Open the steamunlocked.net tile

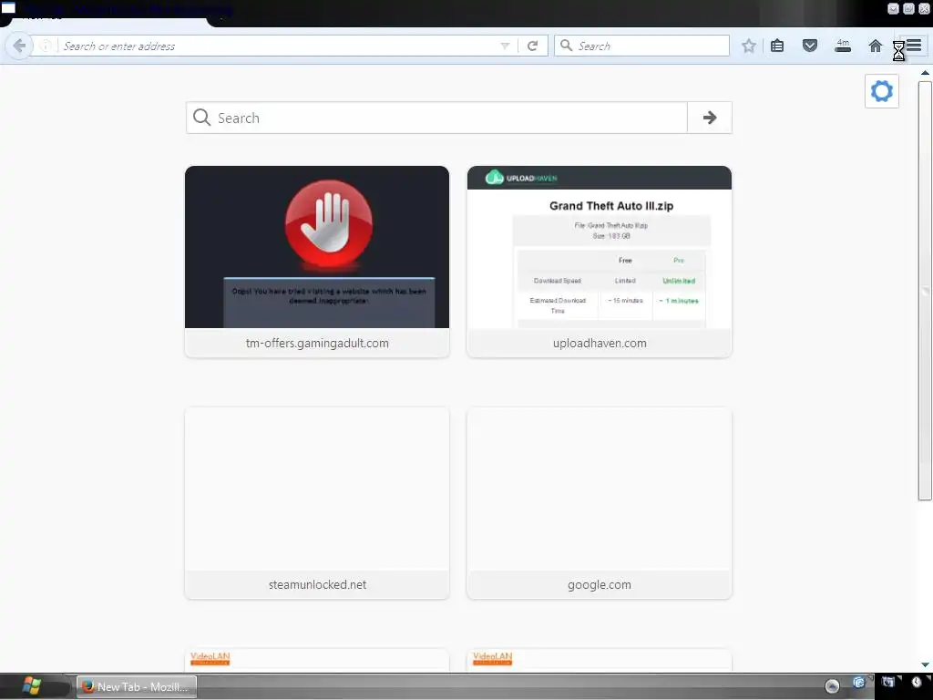coord(317,503)
